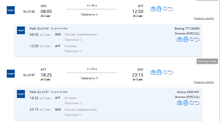Click the 23 kg baggage icon in SU-2147 summary
This screenshot has height=122, width=220.
pos(159,72)
